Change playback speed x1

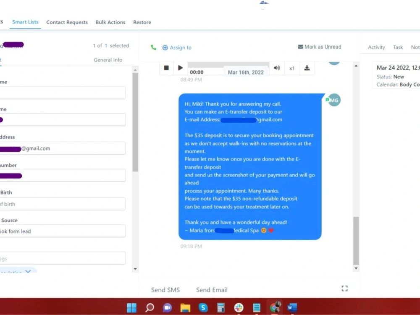292,68
